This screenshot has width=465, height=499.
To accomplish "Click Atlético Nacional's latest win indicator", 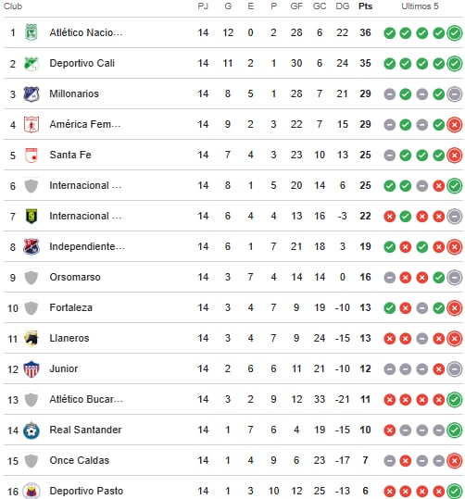I will [x=455, y=32].
